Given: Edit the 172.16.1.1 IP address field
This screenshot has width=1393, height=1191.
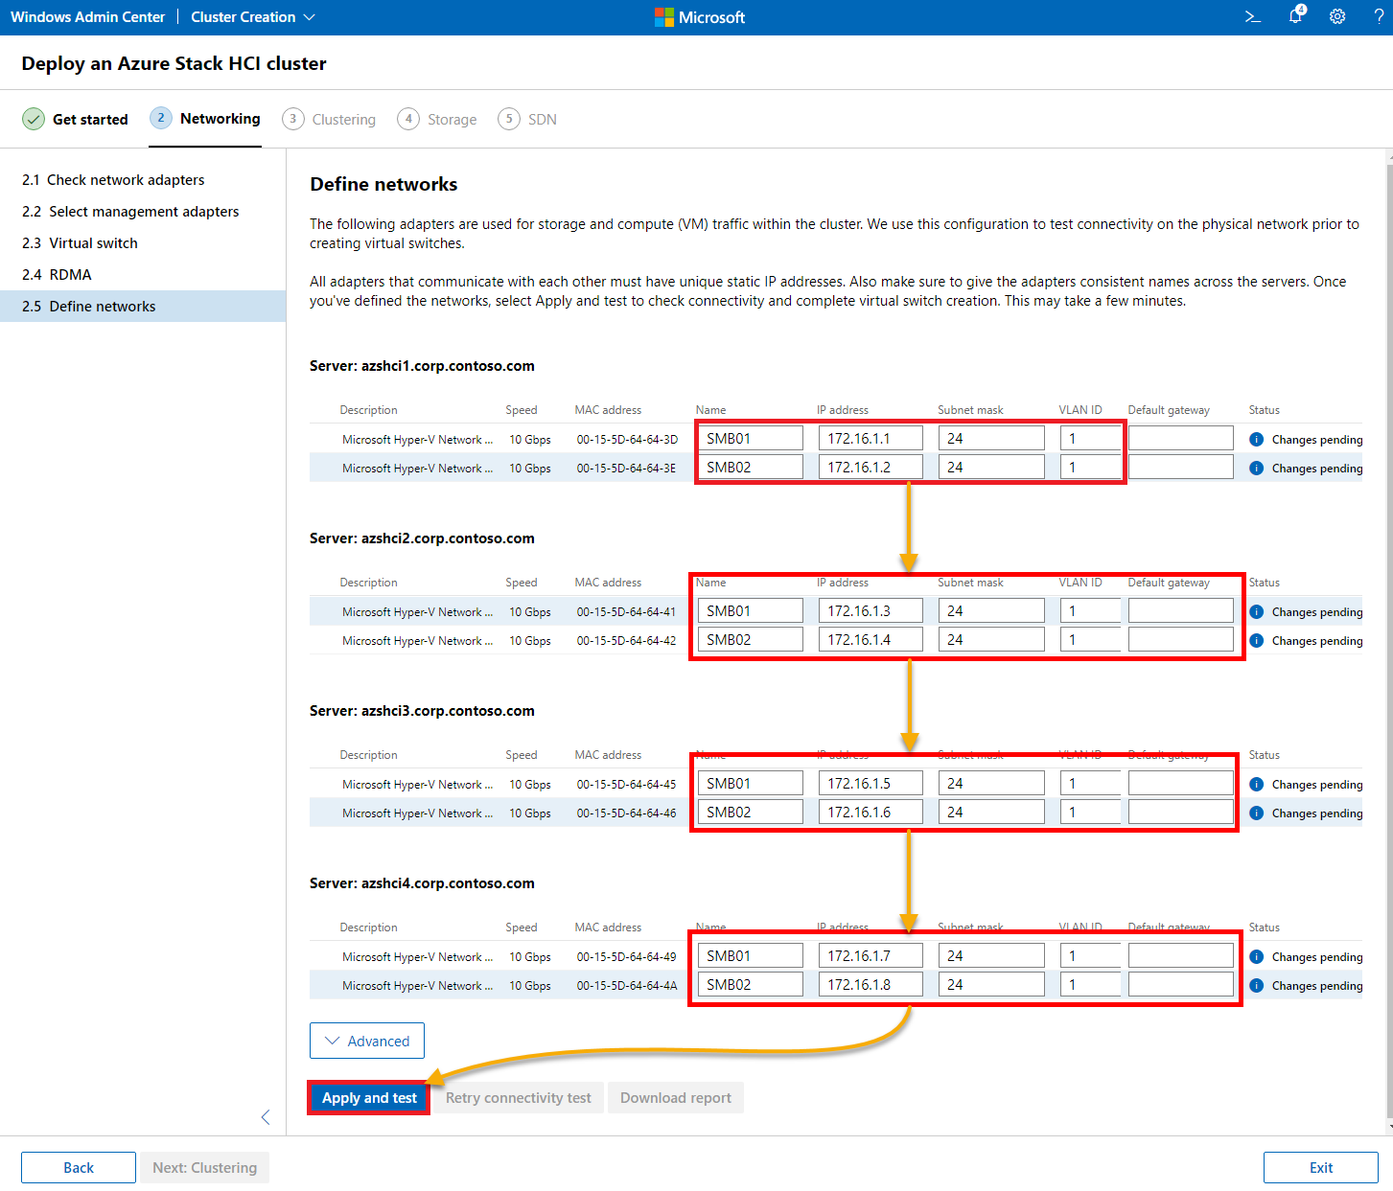Looking at the screenshot, I should (x=871, y=438).
